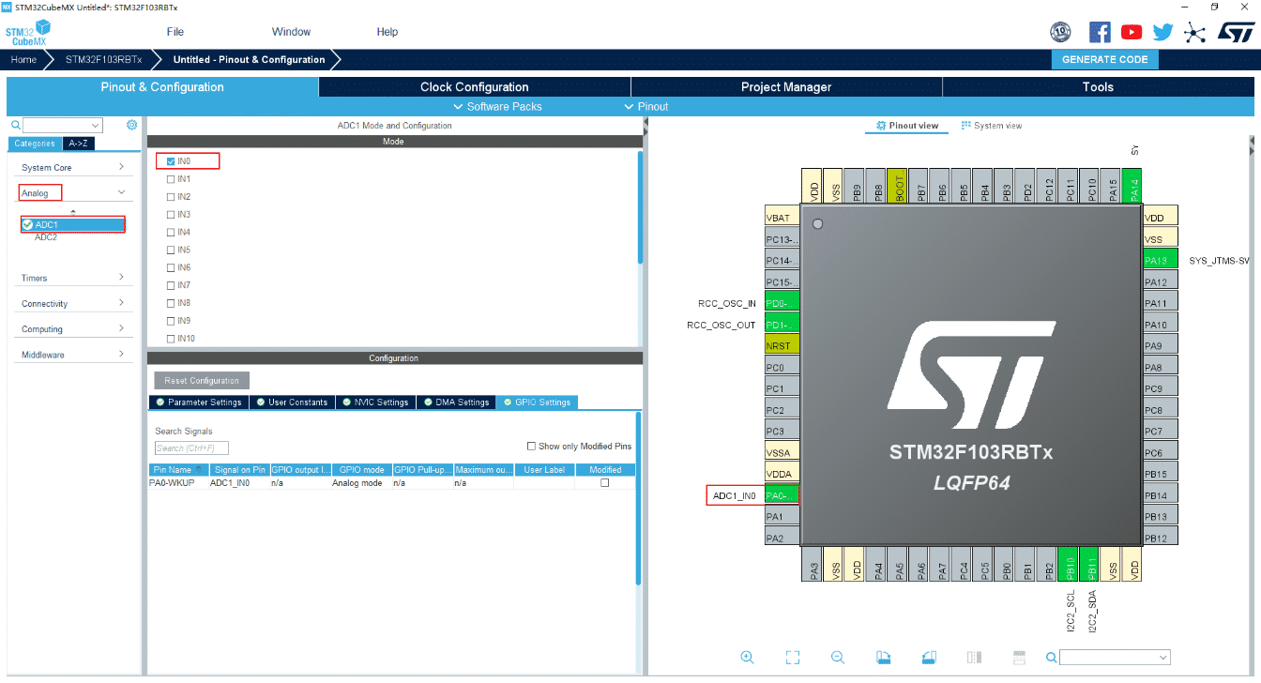Show the A->Z peripheral list

[79, 144]
